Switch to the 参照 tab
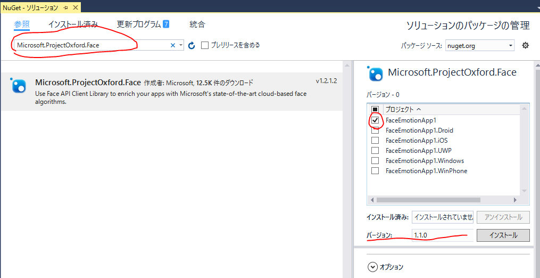540x278 pixels. pos(22,24)
